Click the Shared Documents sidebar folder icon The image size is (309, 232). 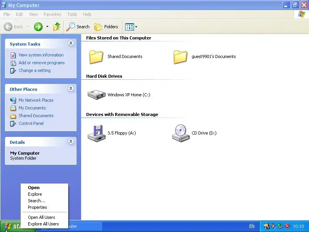point(13,116)
